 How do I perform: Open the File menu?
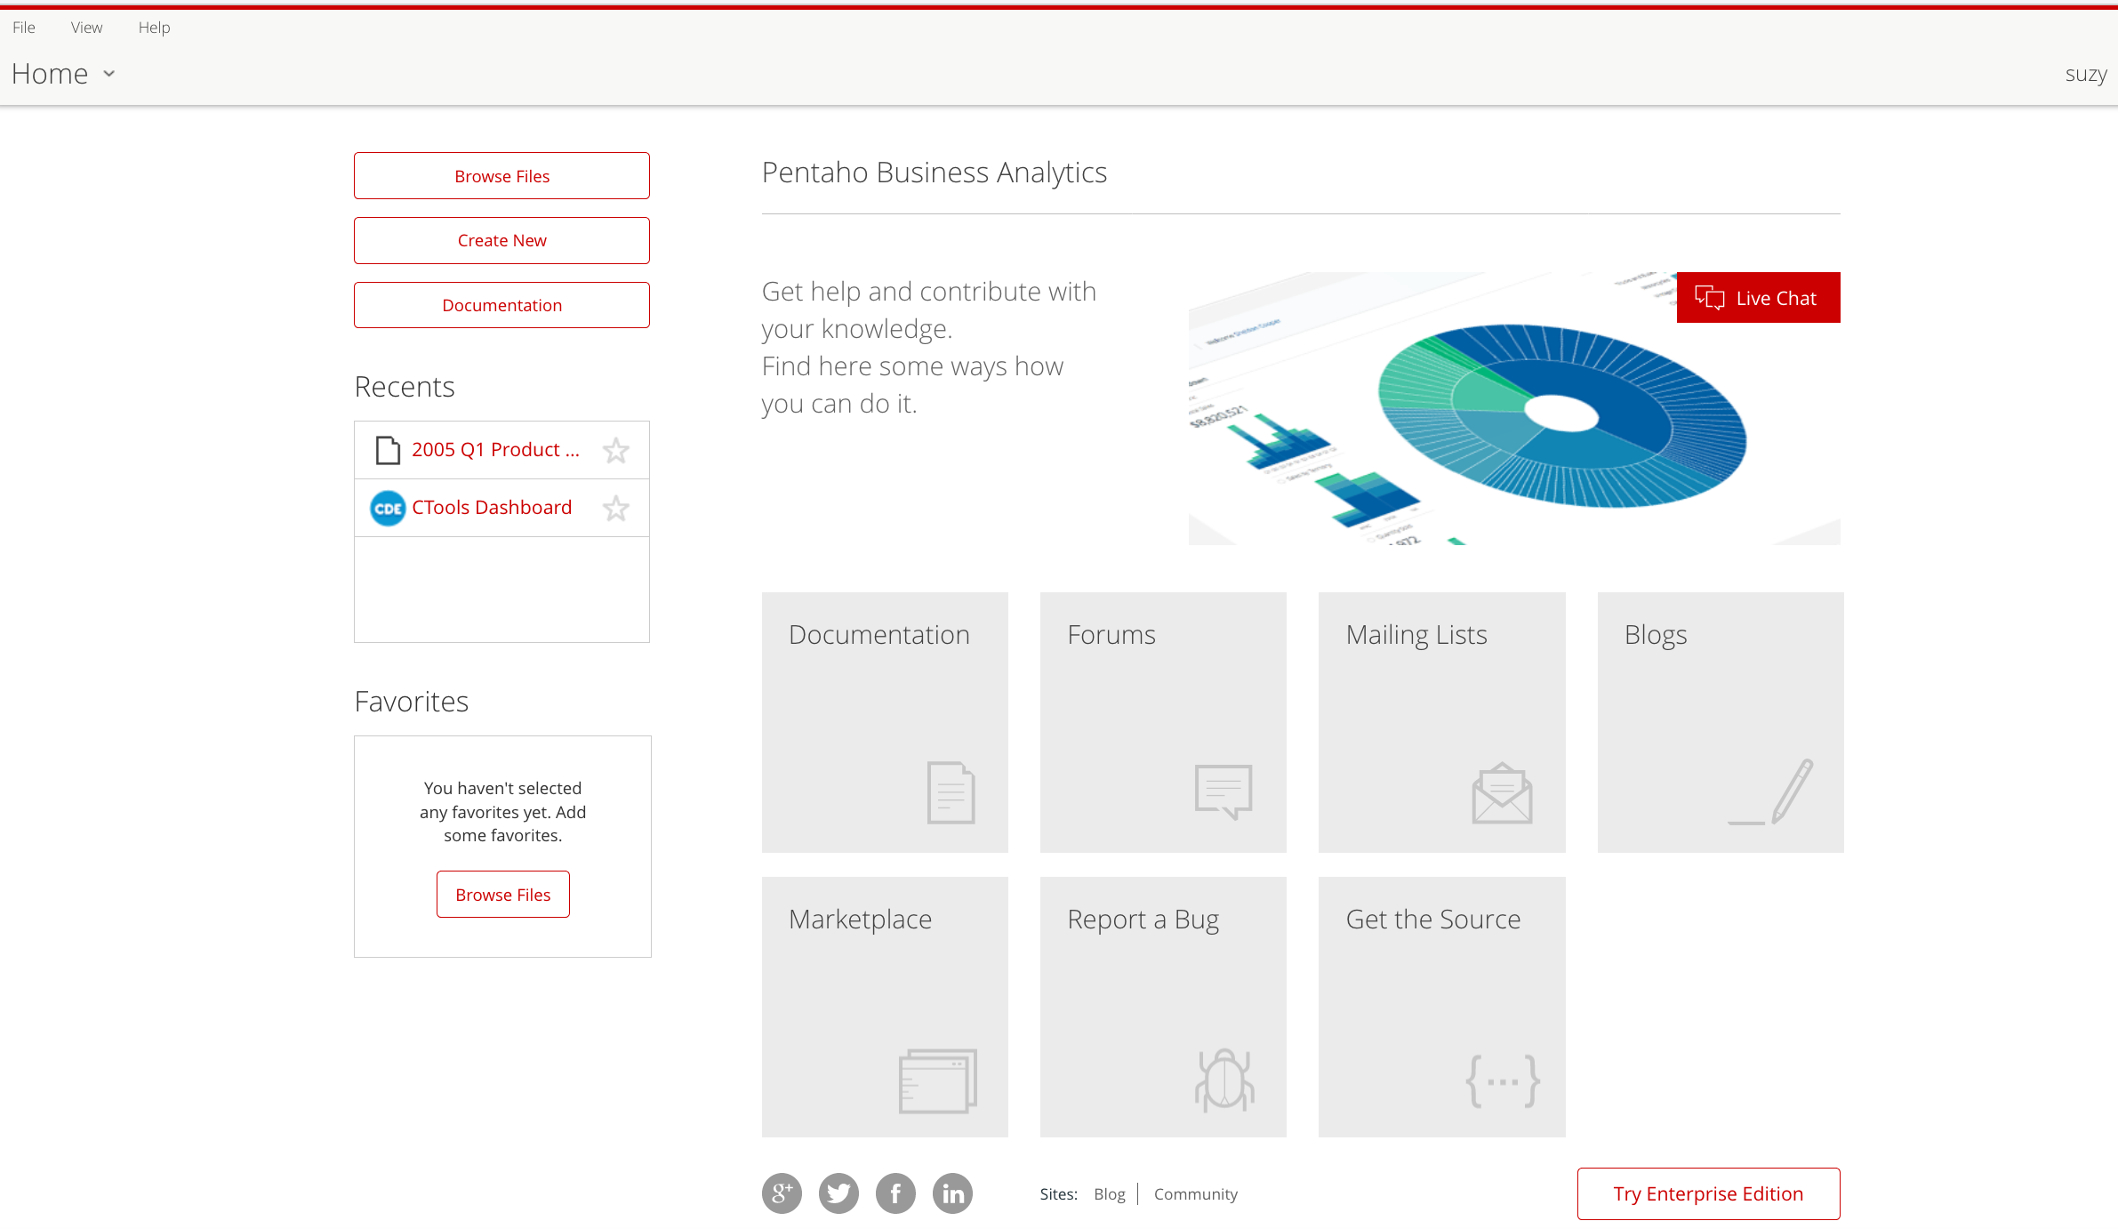24,28
